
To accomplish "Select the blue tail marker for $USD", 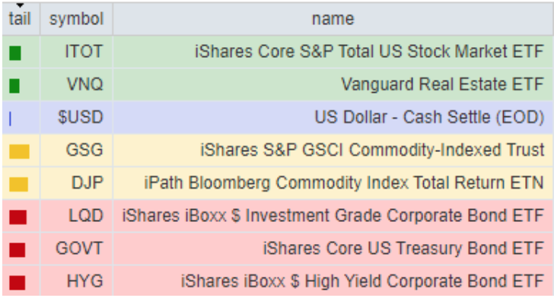I will coord(10,119).
